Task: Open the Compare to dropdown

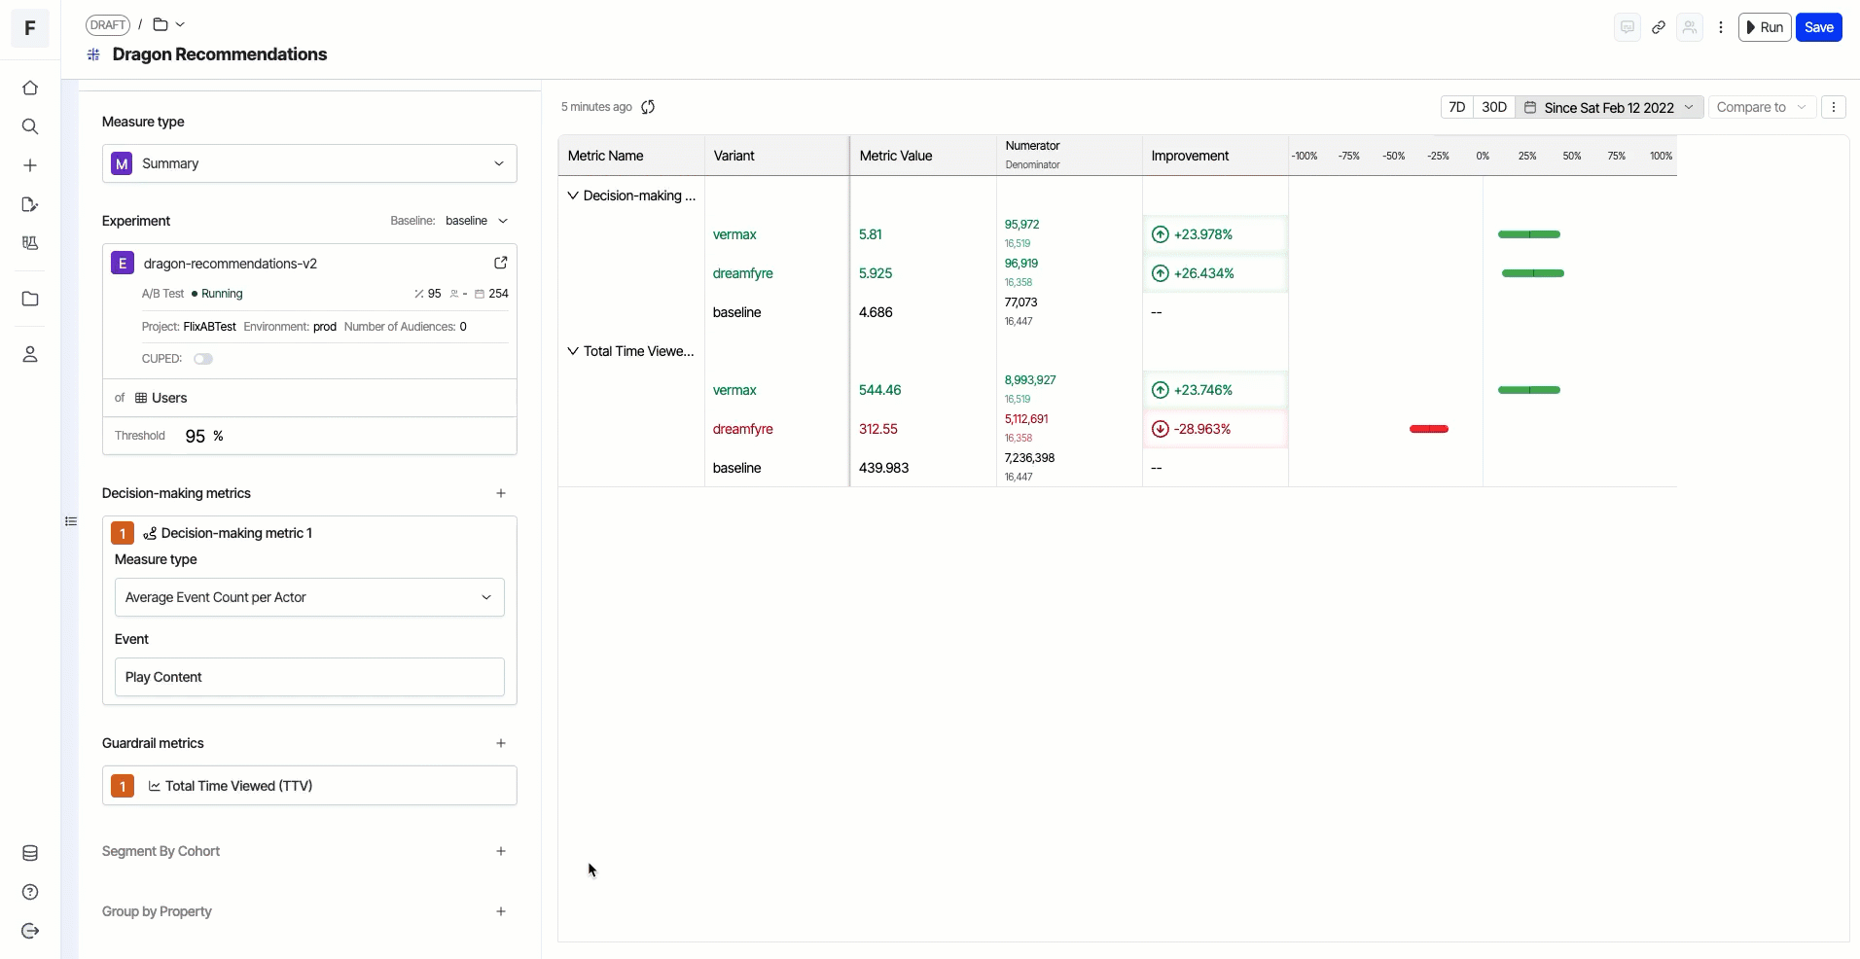Action: pos(1762,107)
